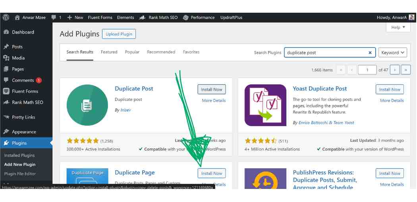
Task: Open UpdraftPlus in the admin bar
Action: pos(232,17)
